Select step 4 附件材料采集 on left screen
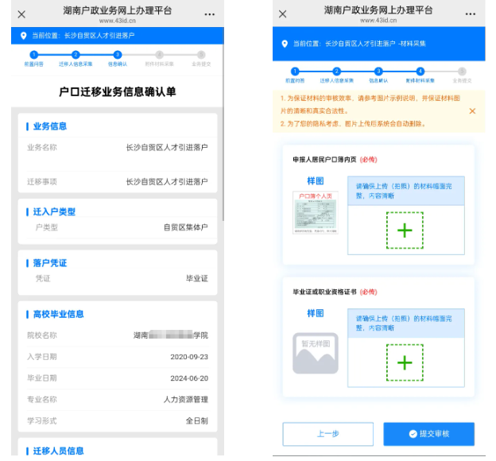The height and width of the screenshot is (461, 496). [x=159, y=54]
